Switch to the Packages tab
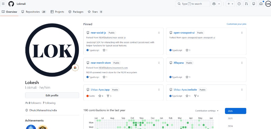 click(76, 12)
